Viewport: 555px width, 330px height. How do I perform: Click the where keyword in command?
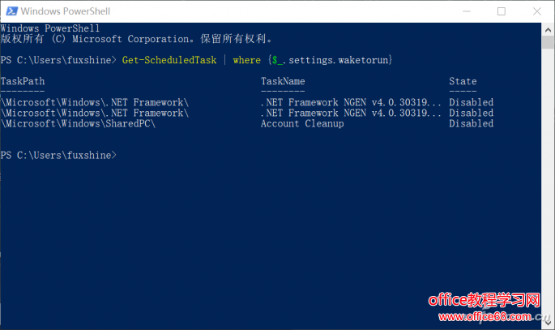[x=246, y=61]
